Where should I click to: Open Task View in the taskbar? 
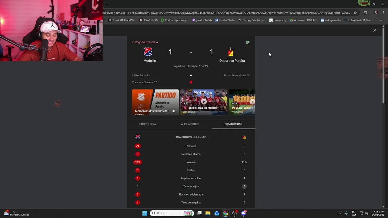199,213
